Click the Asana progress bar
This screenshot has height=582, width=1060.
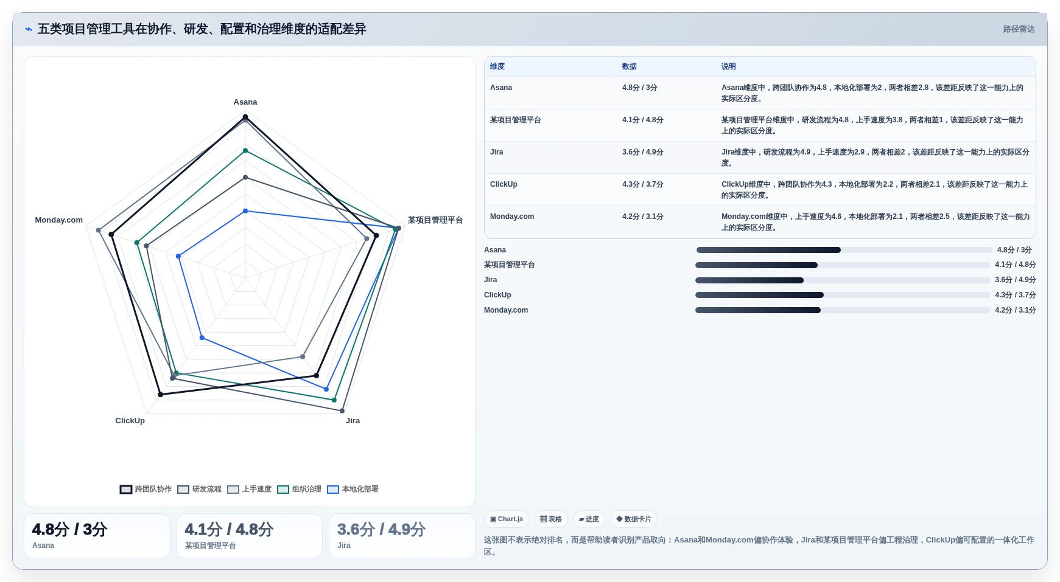click(x=844, y=250)
